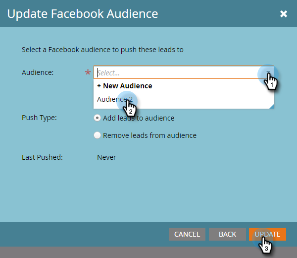Open the Audience dropdown arrow
The width and height of the screenshot is (297, 258).
click(268, 72)
